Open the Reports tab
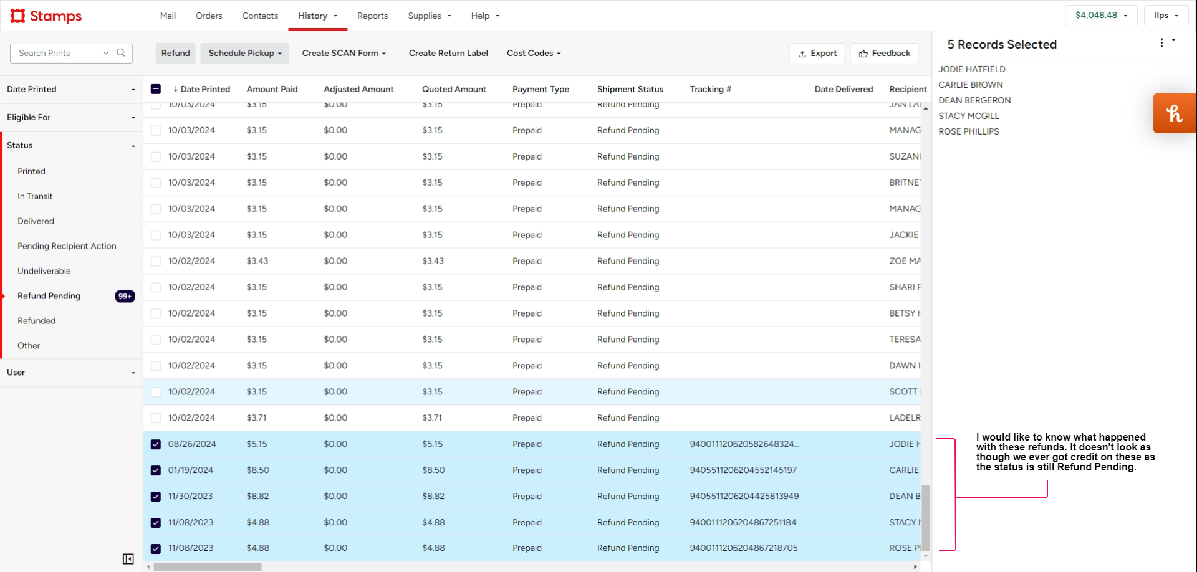1197x572 pixels. (x=372, y=16)
